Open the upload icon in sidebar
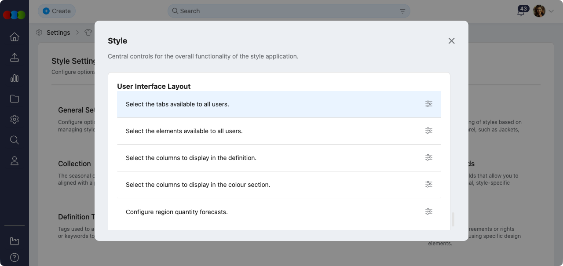563x266 pixels. 15,58
